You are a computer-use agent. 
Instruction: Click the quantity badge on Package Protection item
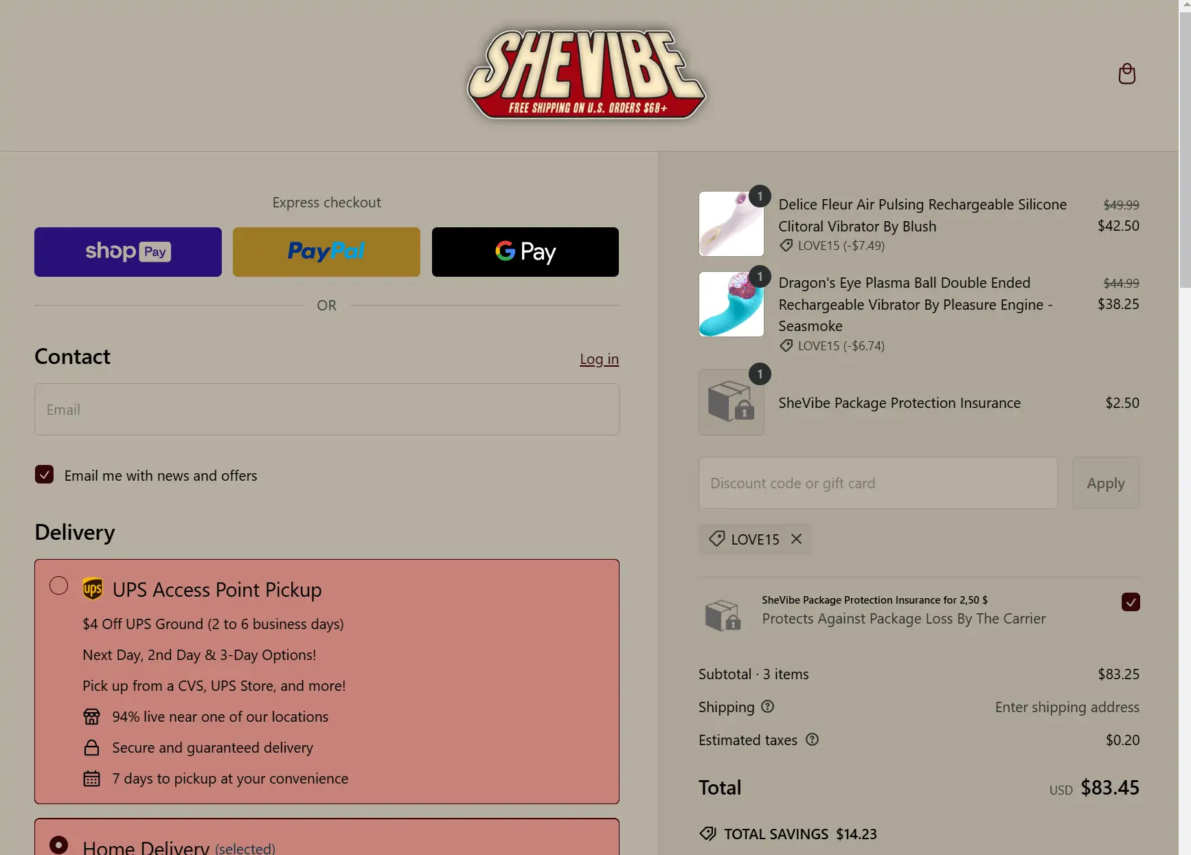click(x=759, y=374)
